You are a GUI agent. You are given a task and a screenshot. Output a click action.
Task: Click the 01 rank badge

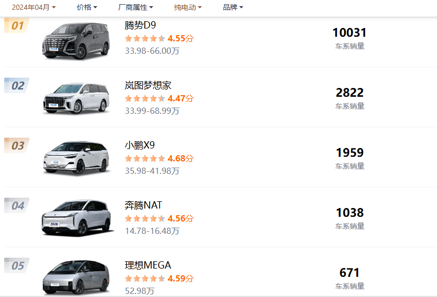pos(17,26)
